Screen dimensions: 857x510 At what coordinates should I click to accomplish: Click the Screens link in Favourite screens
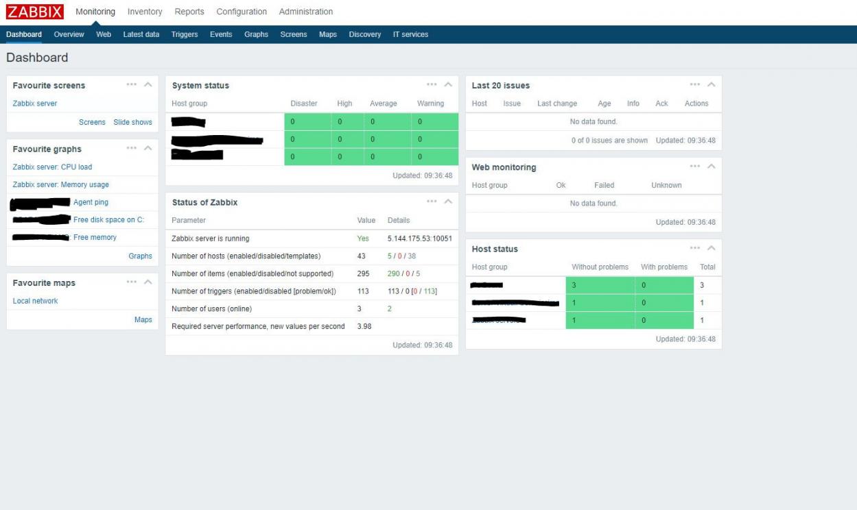tap(92, 122)
